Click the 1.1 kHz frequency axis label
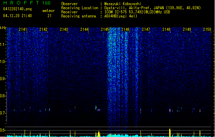This screenshot has height=137, width=215. [3, 45]
